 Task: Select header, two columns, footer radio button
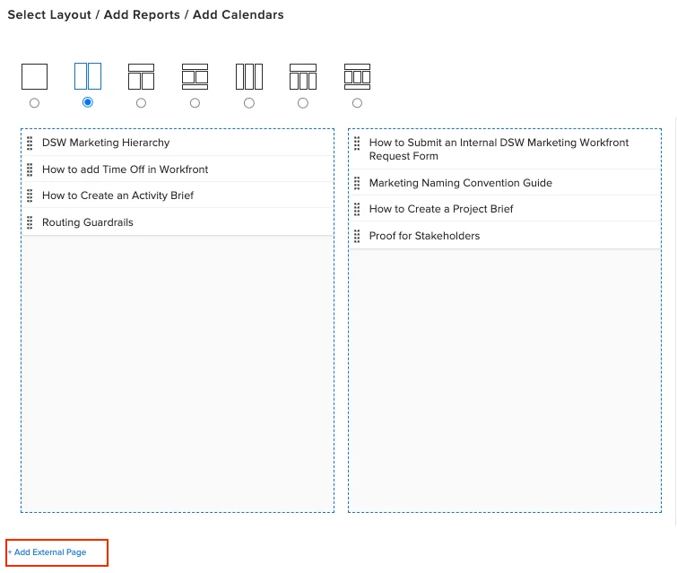tap(195, 103)
